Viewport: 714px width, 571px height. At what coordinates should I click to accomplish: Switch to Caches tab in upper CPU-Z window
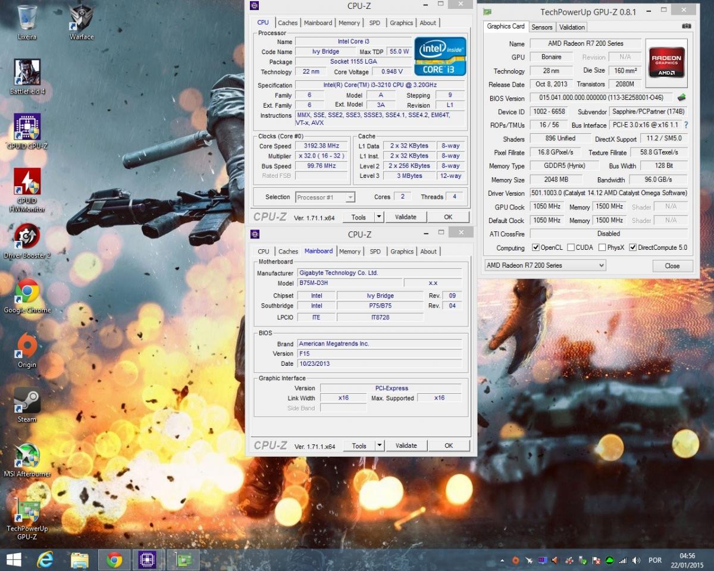(288, 23)
